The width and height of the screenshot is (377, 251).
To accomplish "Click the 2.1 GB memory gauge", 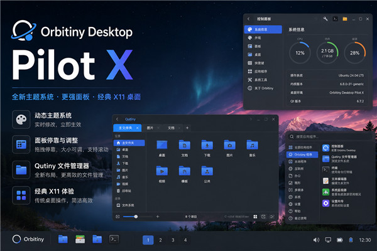I will (327, 53).
